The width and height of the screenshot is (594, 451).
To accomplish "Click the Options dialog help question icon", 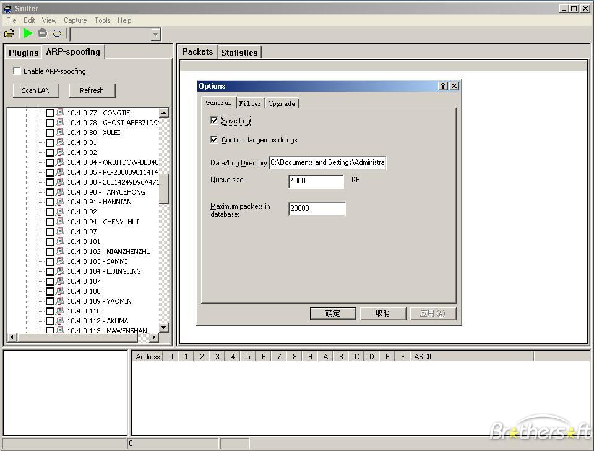I will 443,85.
